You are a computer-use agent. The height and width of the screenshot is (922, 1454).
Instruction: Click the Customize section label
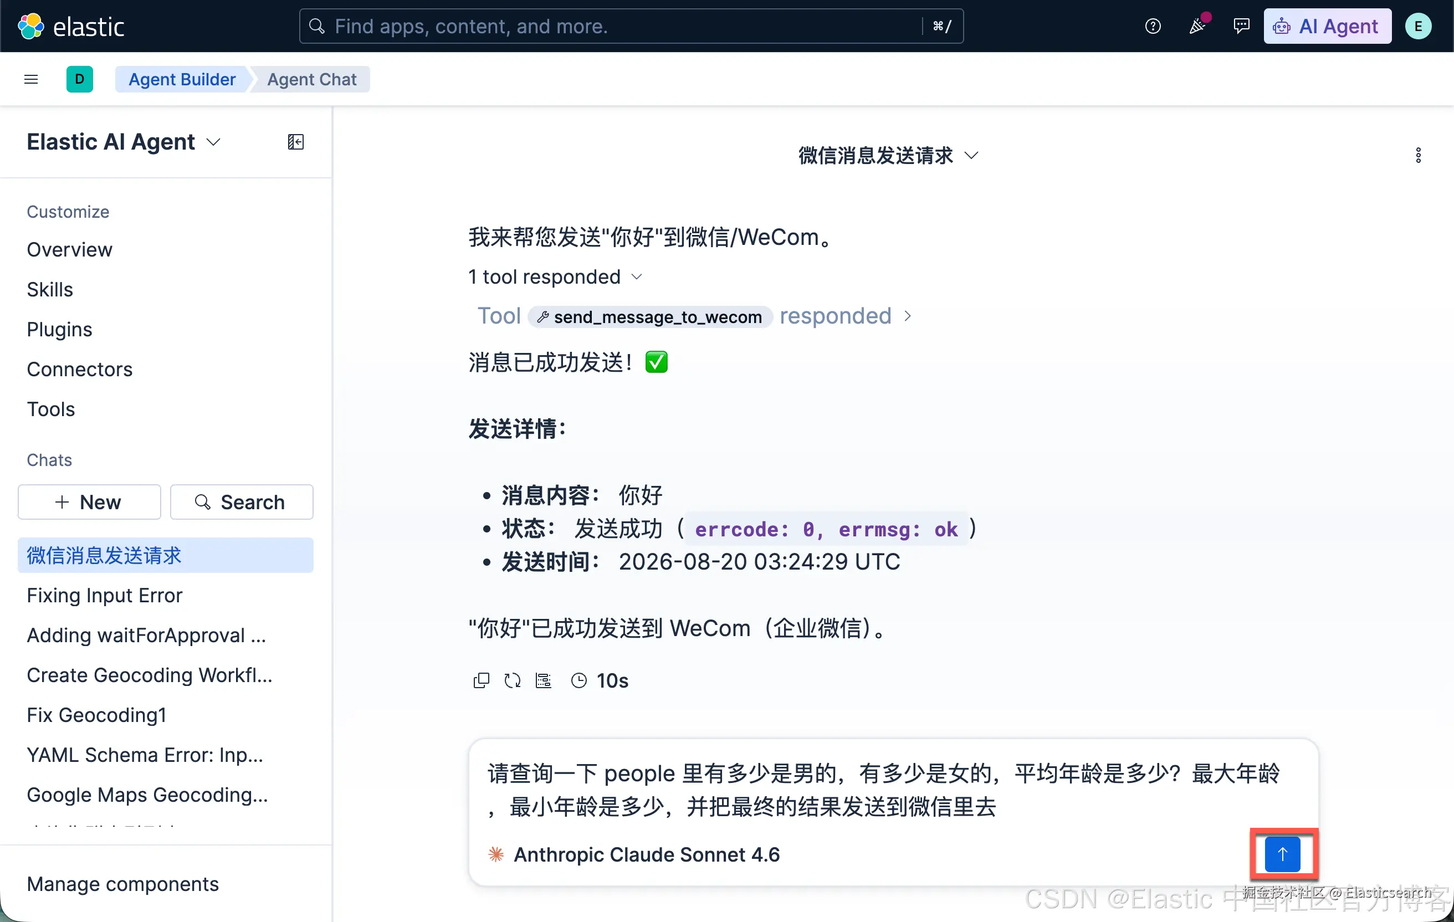coord(68,211)
